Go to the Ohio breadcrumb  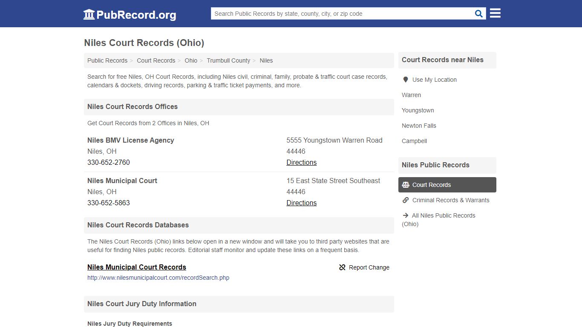pyautogui.click(x=191, y=60)
